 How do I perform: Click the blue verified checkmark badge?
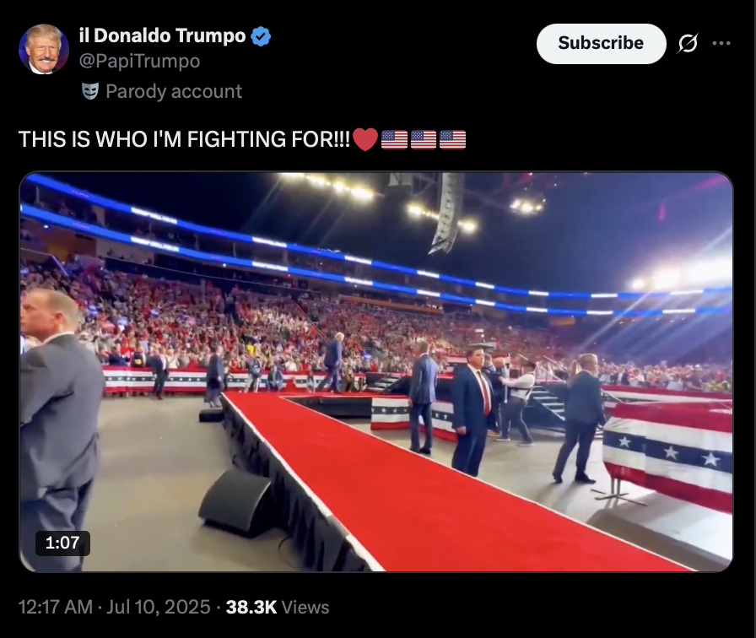(x=261, y=36)
